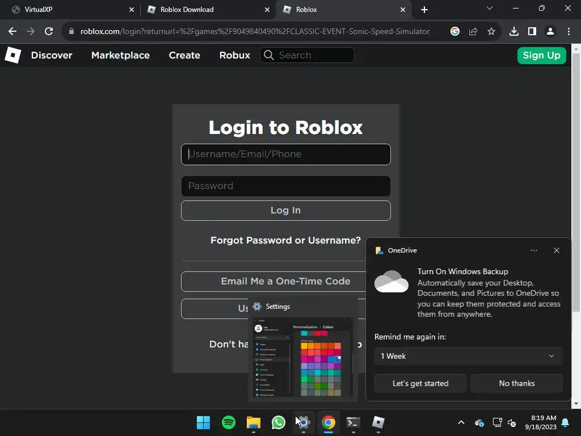
Task: Open the notification bell
Action: point(566,422)
